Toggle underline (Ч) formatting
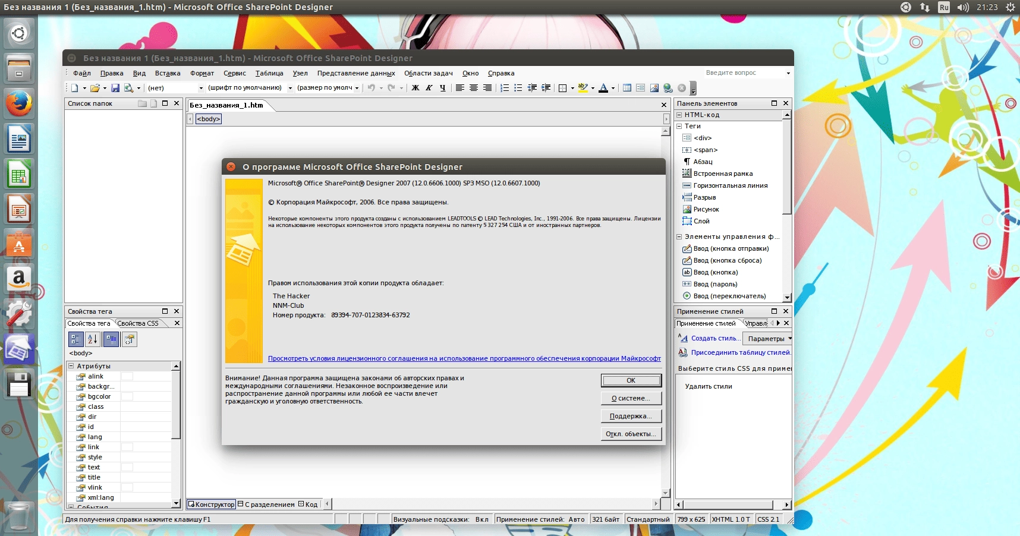The height and width of the screenshot is (536, 1020). 442,88
